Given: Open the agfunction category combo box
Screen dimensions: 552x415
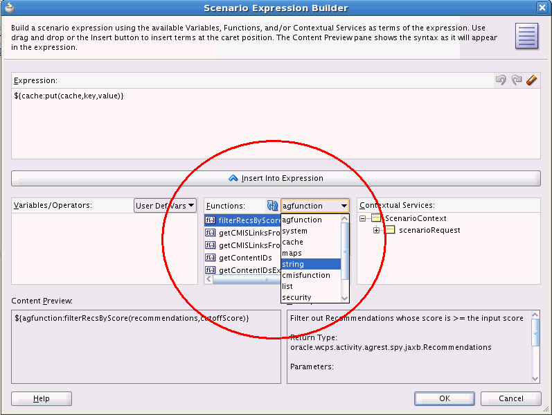Looking at the screenshot, I should click(x=315, y=206).
